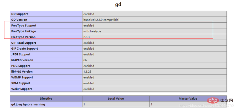This screenshot has width=236, height=110.
Task: Select 'enabled' value in the GIF Read Support row
Action: point(89,43)
